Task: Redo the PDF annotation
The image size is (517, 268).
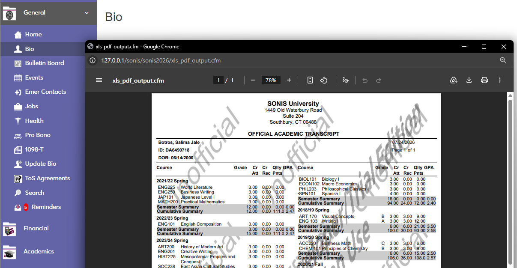Action: (379, 80)
